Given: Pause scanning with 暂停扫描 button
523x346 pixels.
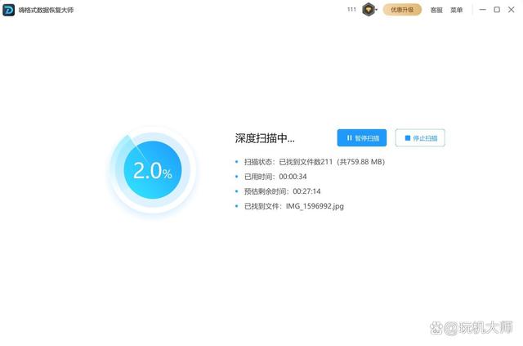Looking at the screenshot, I should pyautogui.click(x=362, y=138).
